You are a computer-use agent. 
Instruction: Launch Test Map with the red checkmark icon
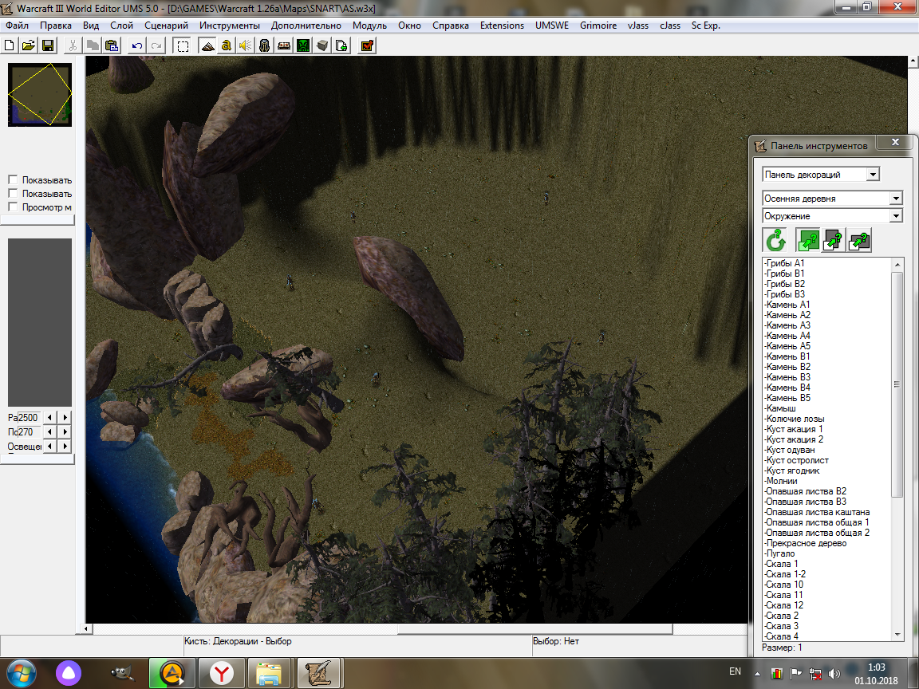368,45
